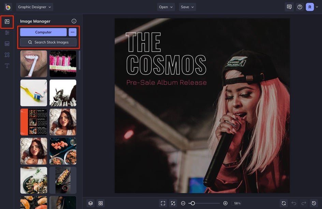Open the Graphics shapes sidebar icon
The width and height of the screenshot is (322, 209).
7,55
